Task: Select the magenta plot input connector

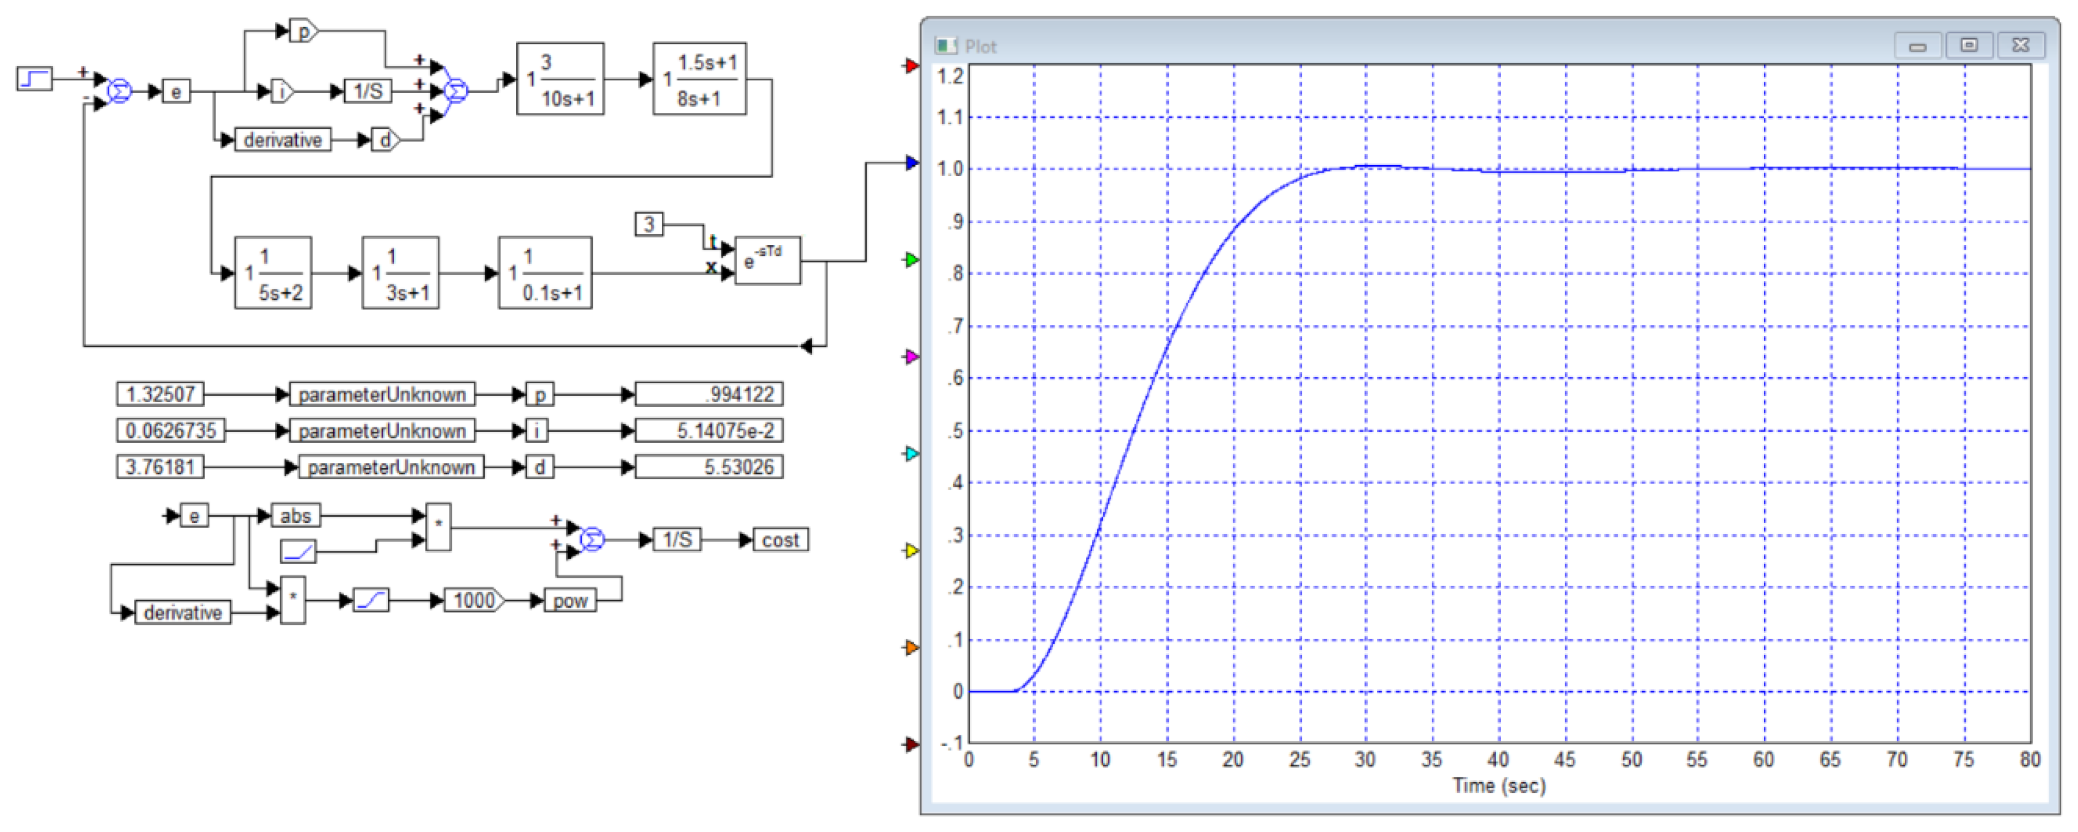Action: click(912, 356)
